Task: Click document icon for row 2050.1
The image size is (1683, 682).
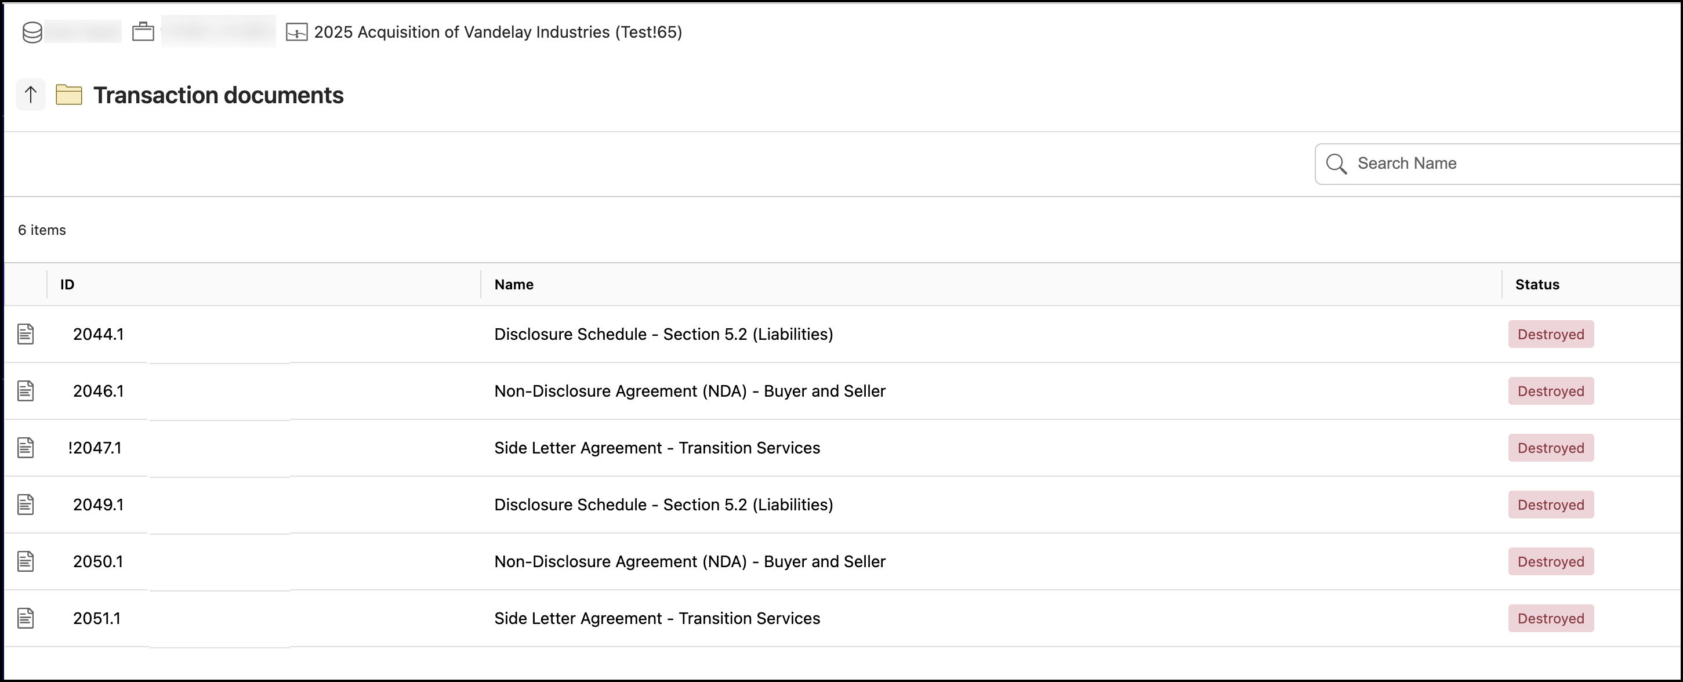Action: (26, 562)
